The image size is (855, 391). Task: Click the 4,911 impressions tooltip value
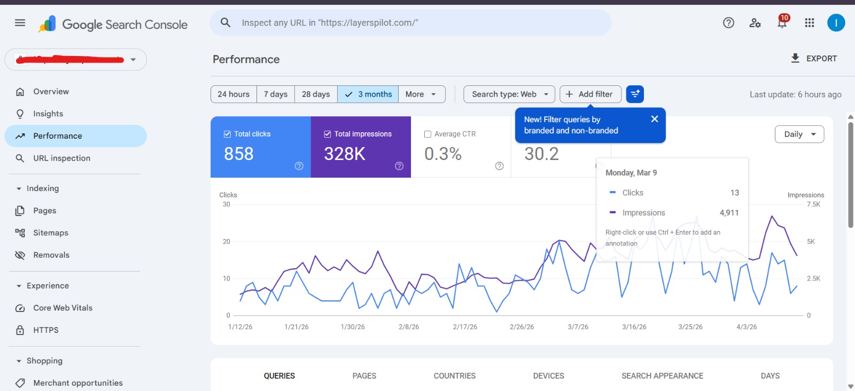tap(729, 213)
